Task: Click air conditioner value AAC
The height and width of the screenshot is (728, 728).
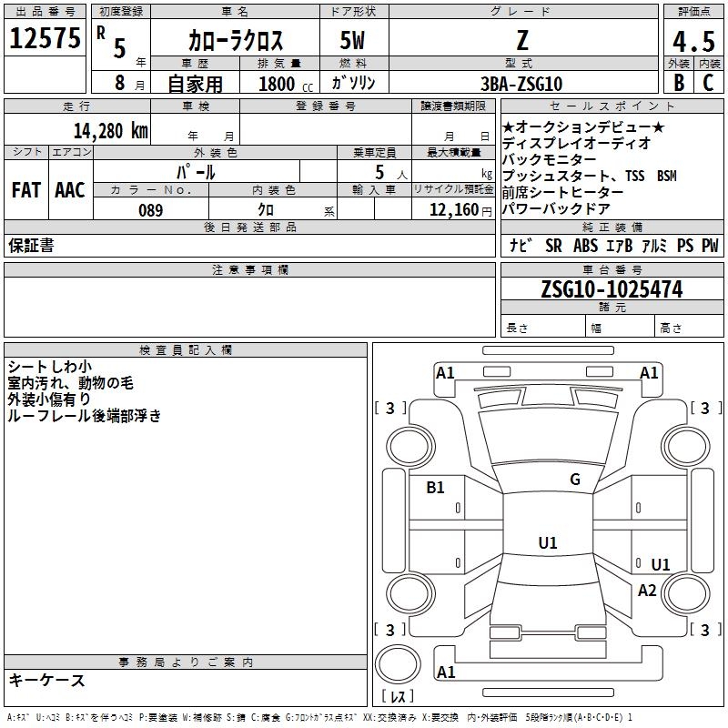Action: 70,190
